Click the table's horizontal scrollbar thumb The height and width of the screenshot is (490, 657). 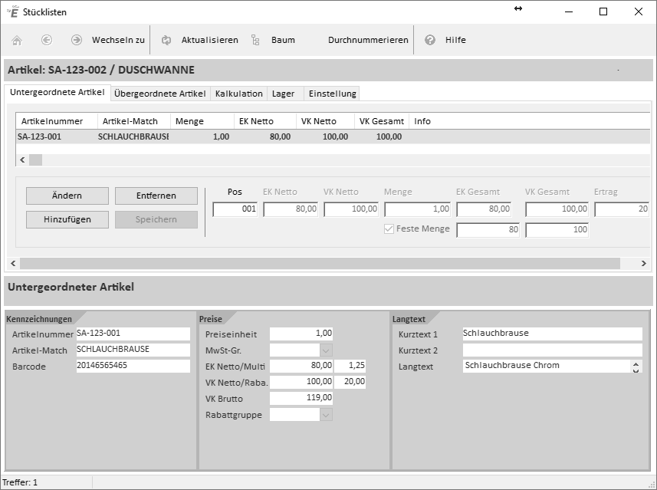[35, 159]
